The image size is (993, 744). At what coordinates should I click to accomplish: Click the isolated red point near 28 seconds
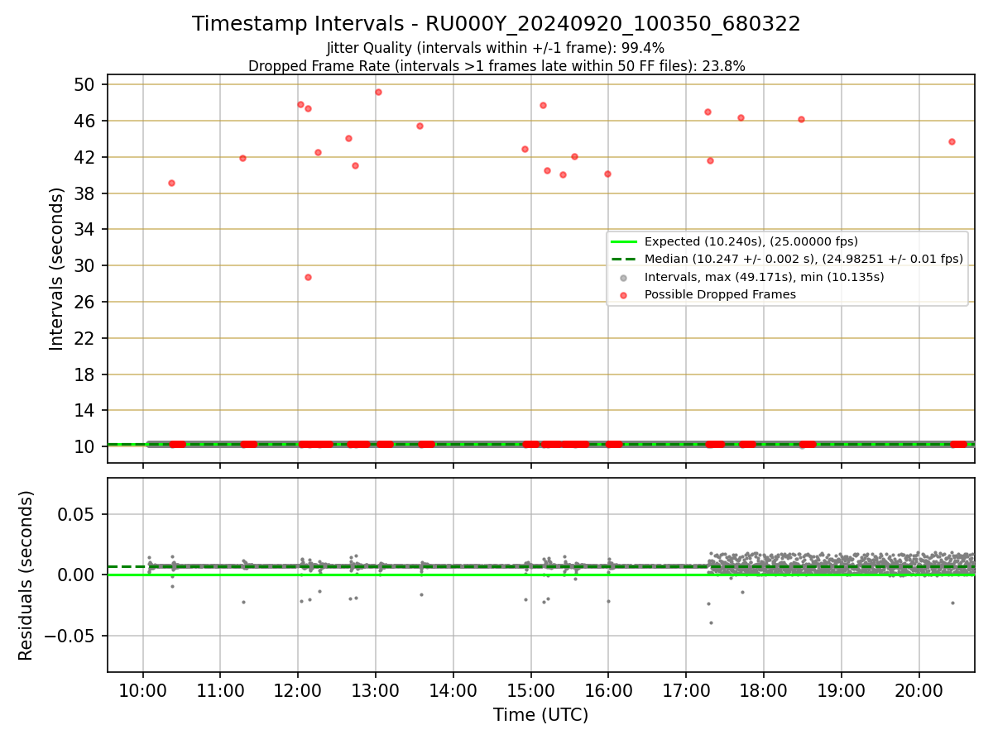tap(308, 277)
